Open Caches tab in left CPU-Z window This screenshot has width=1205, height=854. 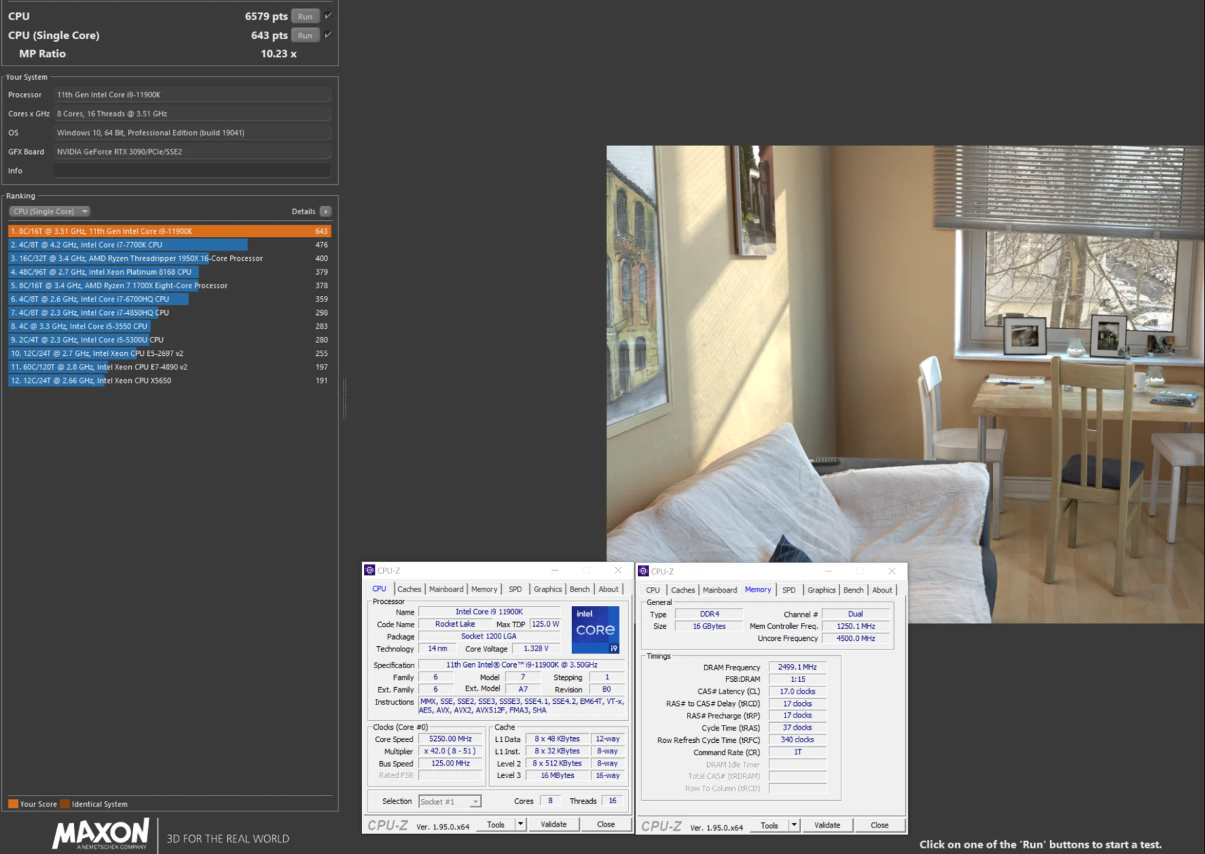point(409,589)
